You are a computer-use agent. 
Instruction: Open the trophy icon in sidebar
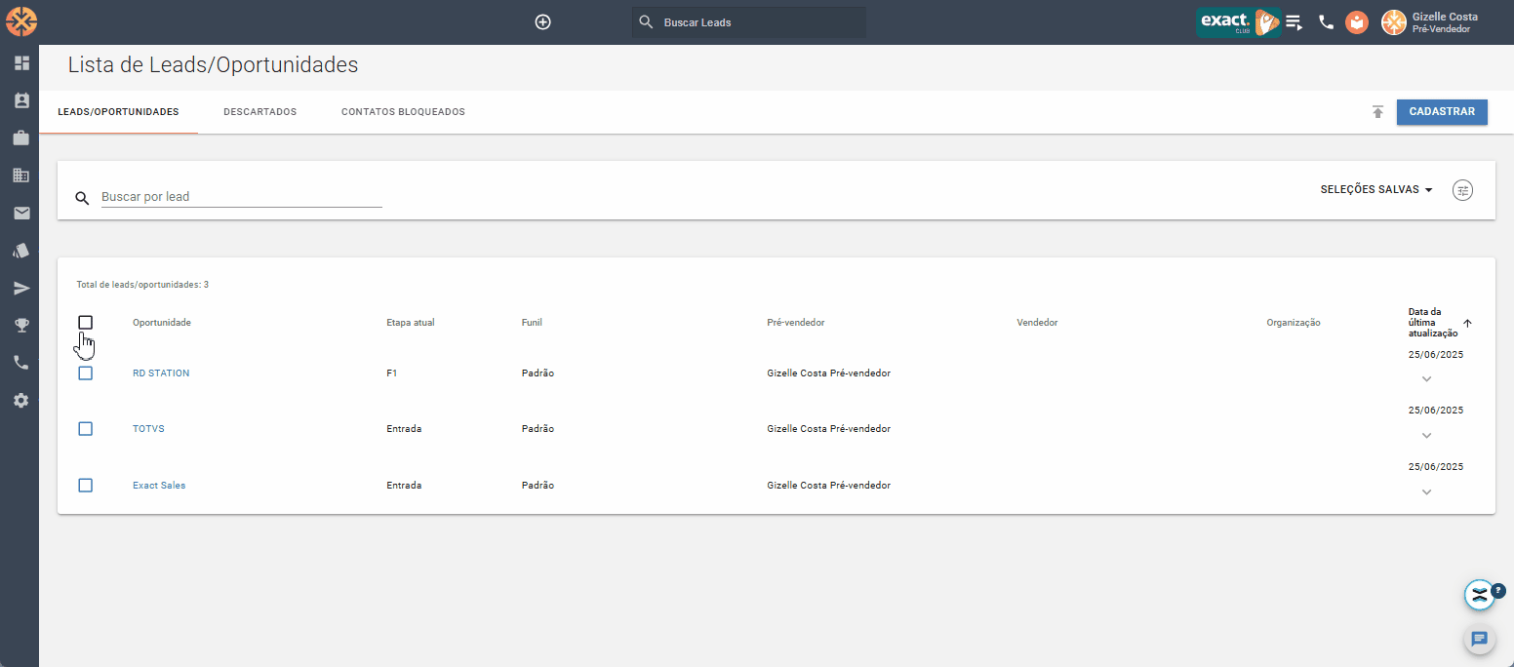click(x=21, y=326)
